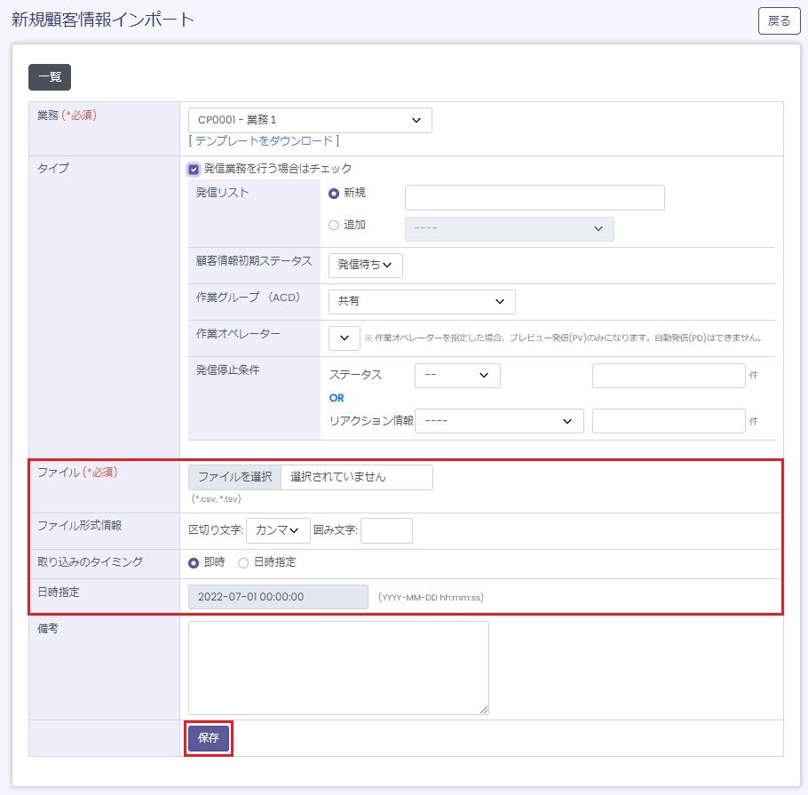This screenshot has height=795, width=808.
Task: Open the 作業オペレーター dropdown
Action: coord(344,338)
